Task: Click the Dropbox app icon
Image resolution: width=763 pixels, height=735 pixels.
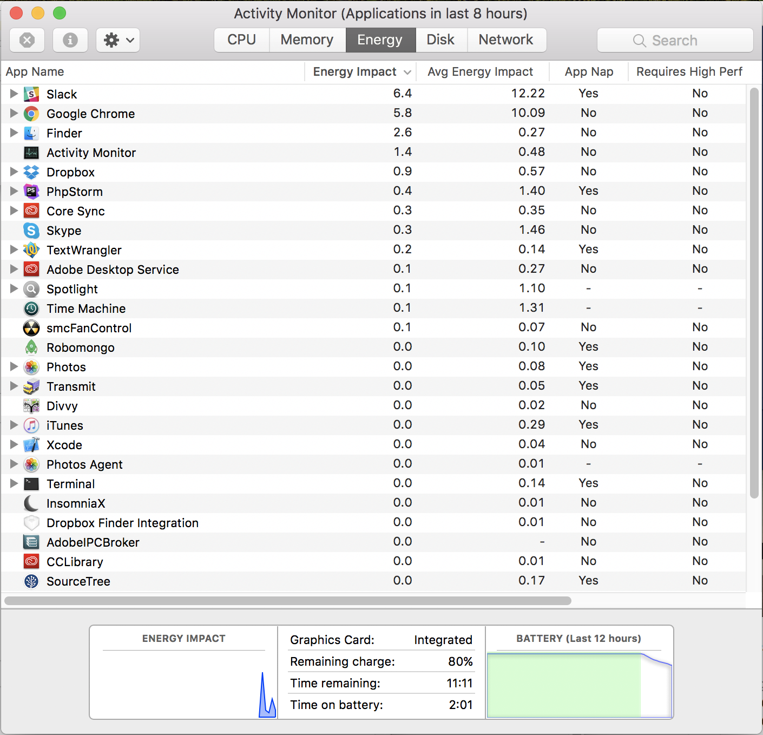Action: [31, 172]
